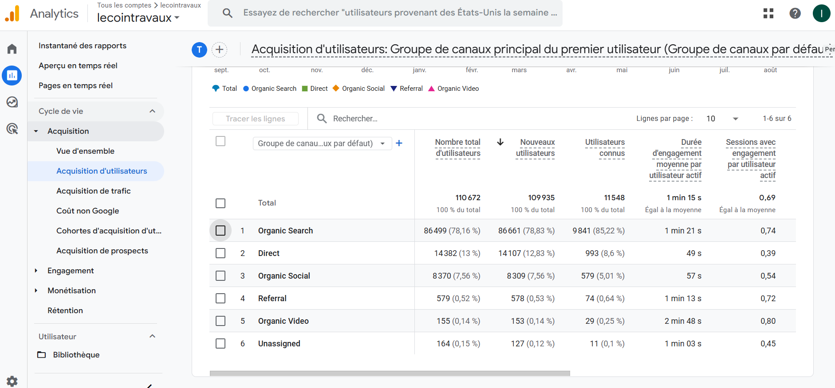The width and height of the screenshot is (835, 388).
Task: Open the Help question mark icon
Action: (x=795, y=13)
